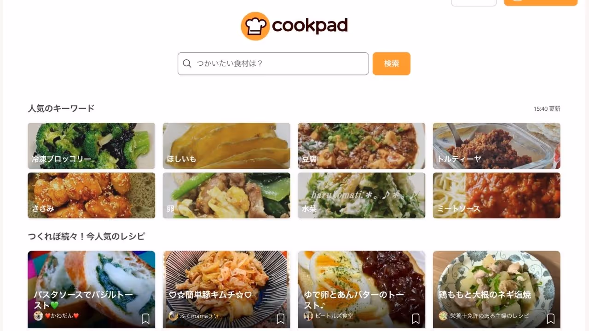Choose the ミートソース keyword tile
The width and height of the screenshot is (589, 331).
(x=497, y=195)
